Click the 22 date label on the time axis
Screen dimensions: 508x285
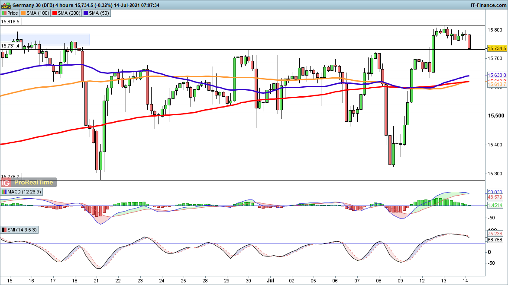pos(118,281)
